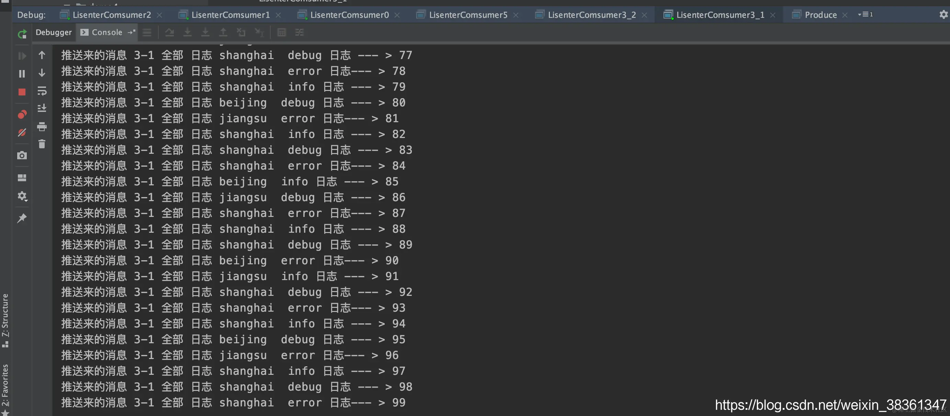Toggle Mute Breakpoints icon
Image resolution: width=950 pixels, height=416 pixels.
pyautogui.click(x=22, y=132)
